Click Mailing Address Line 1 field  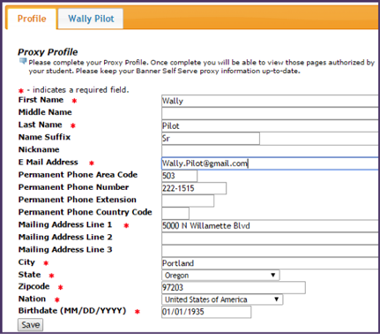click(270, 225)
